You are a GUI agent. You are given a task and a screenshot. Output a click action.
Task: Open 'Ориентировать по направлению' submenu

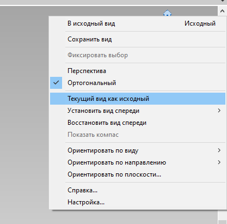click(x=138, y=162)
